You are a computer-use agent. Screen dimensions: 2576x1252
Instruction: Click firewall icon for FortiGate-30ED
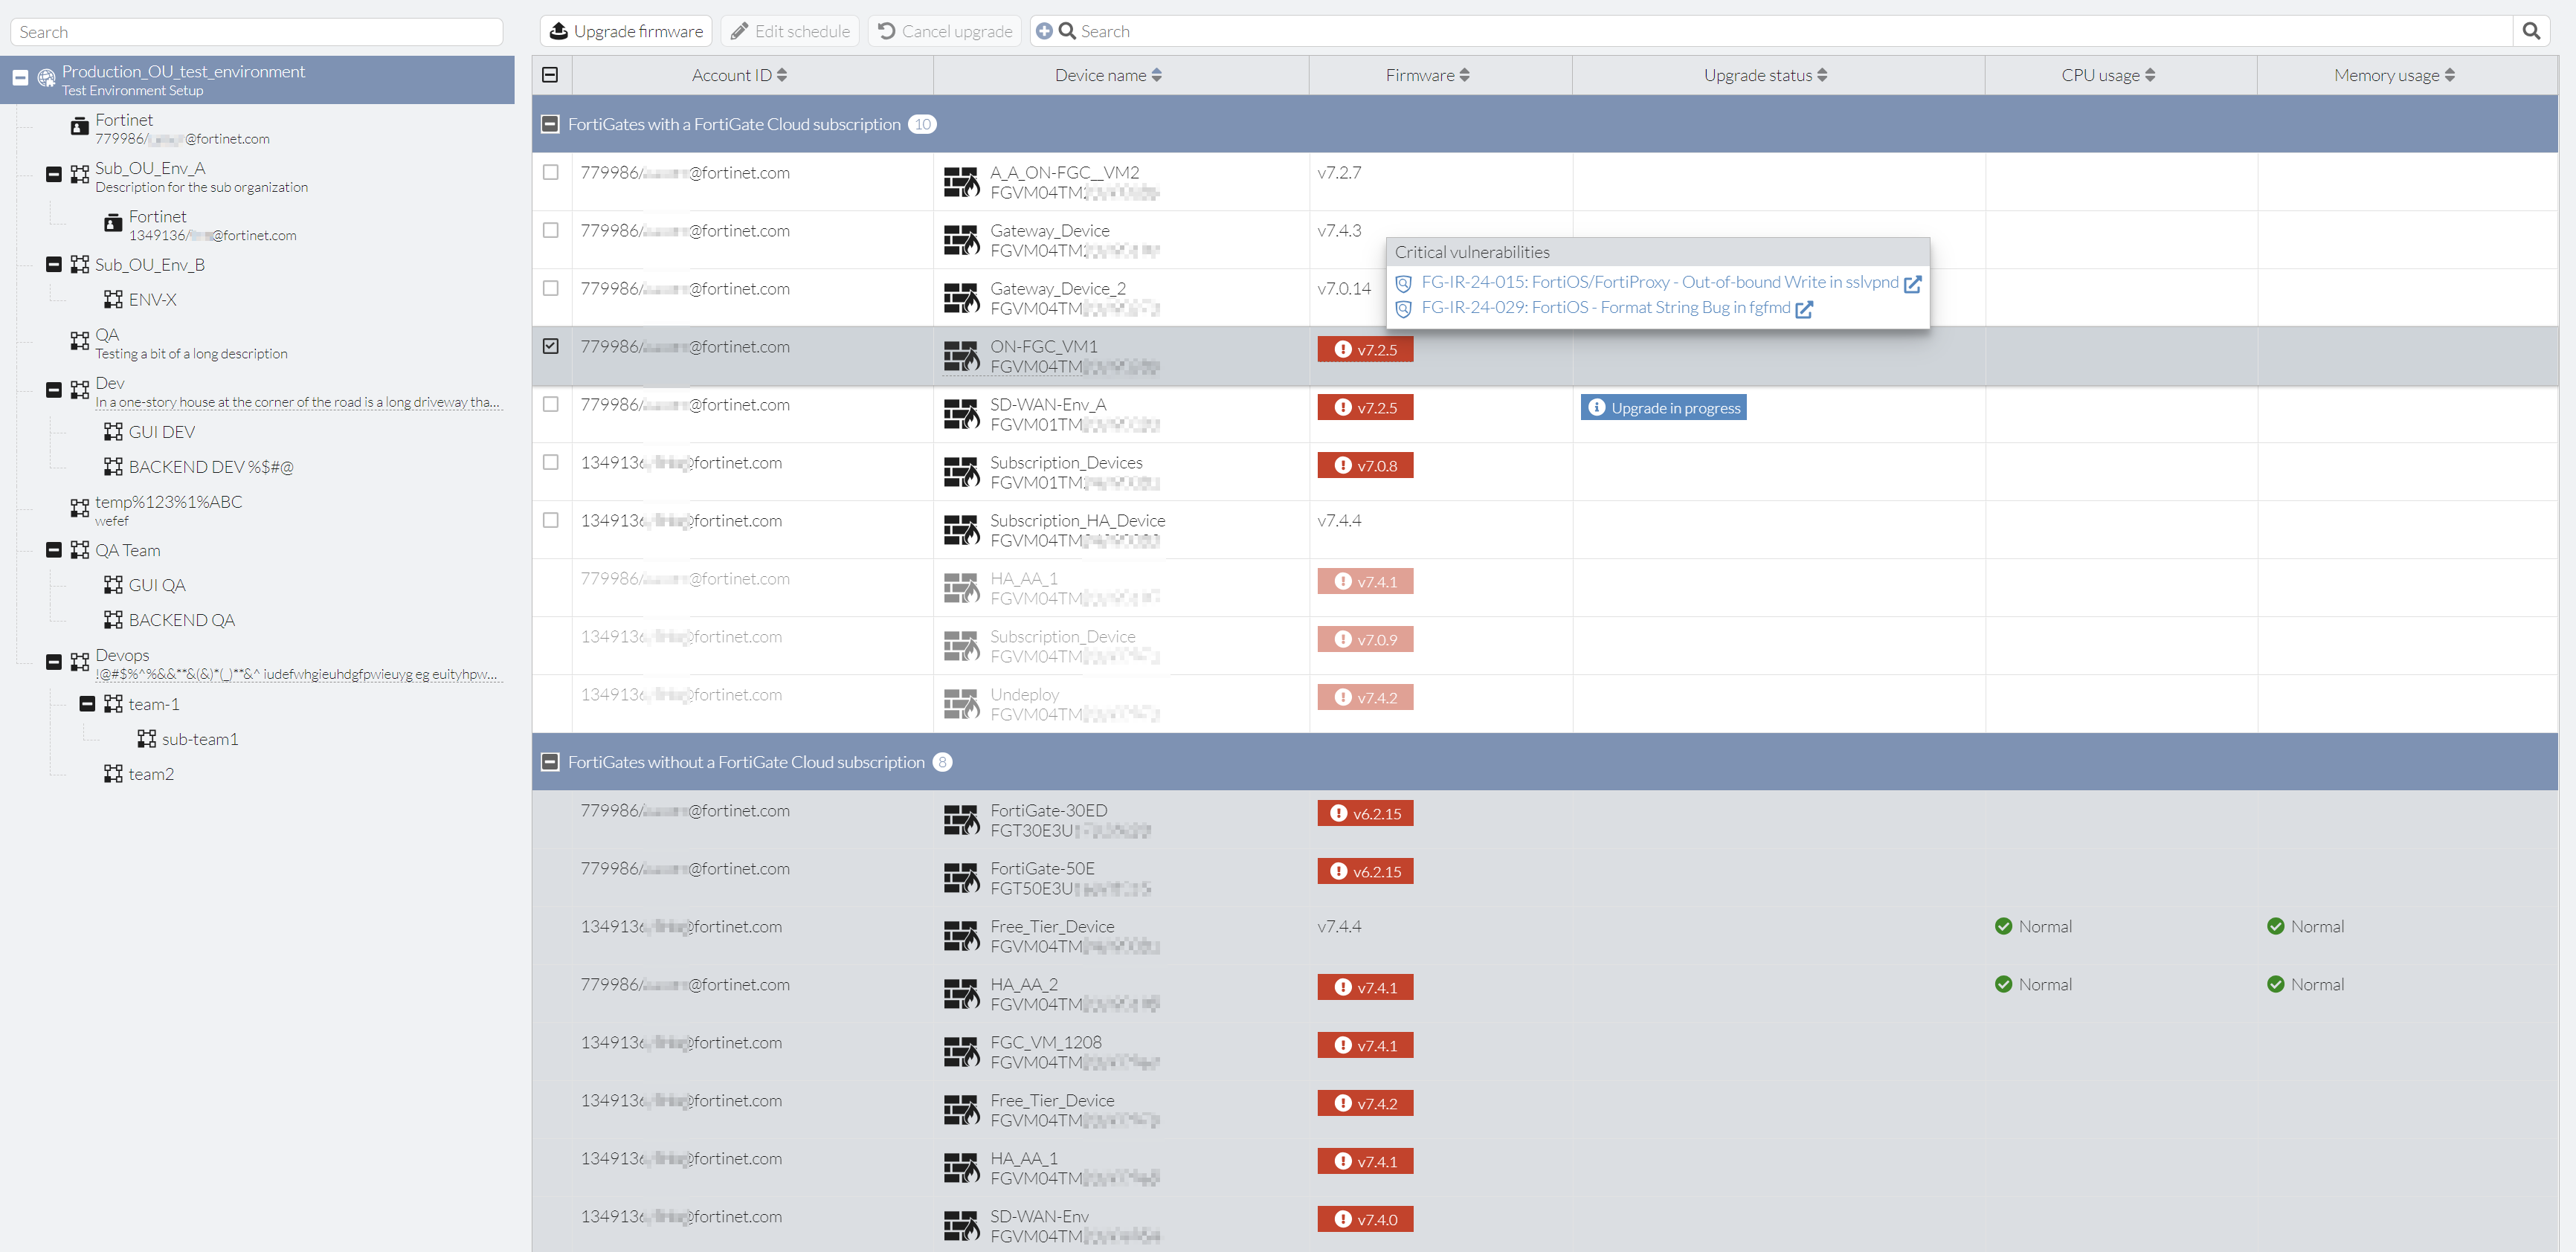[x=961, y=820]
